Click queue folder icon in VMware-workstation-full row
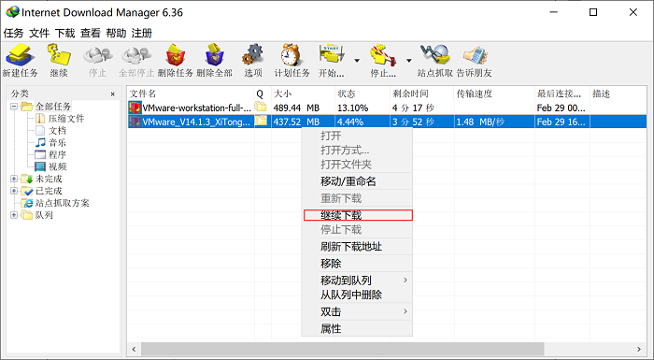 pyautogui.click(x=261, y=107)
